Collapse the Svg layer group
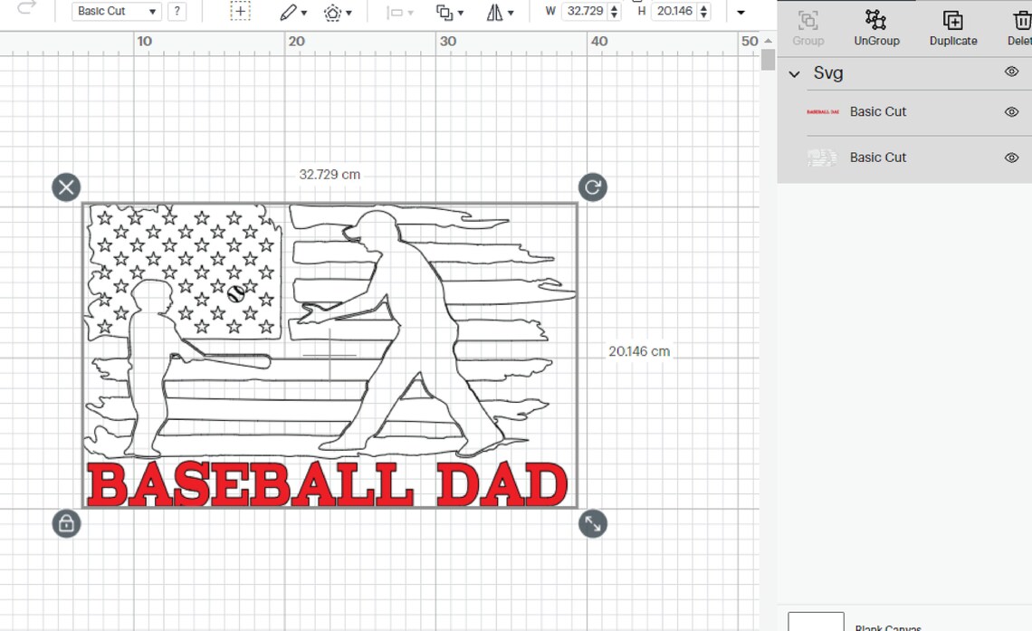 pyautogui.click(x=795, y=73)
